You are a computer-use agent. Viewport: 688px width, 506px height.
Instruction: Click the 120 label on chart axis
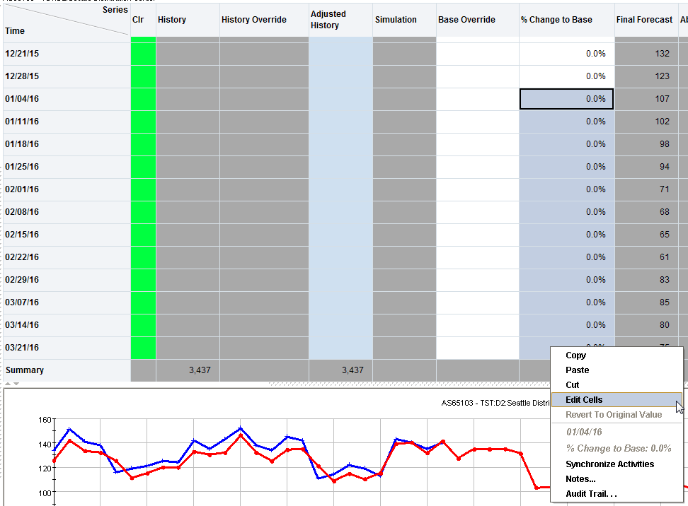(45, 469)
